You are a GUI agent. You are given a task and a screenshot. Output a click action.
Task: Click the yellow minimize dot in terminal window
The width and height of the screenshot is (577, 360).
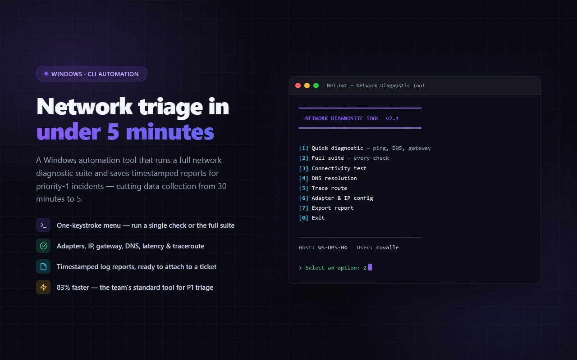click(x=307, y=85)
